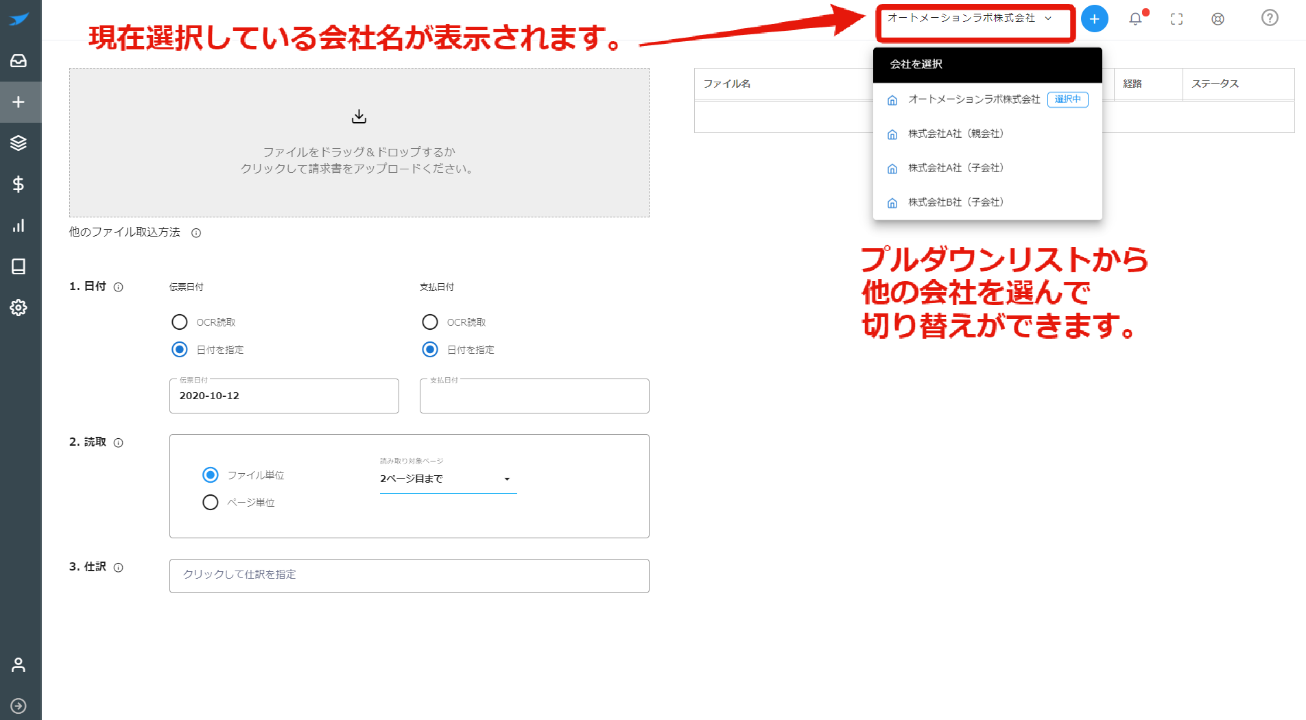Open the book ledger sidebar icon
Image resolution: width=1306 pixels, height=720 pixels.
(x=19, y=266)
